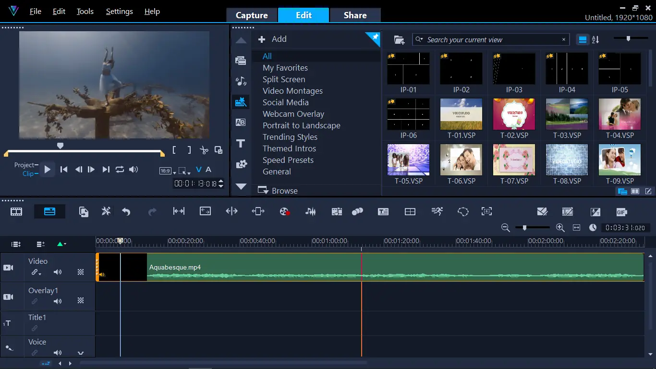The width and height of the screenshot is (656, 369).
Task: Switch to the Share tab
Action: click(x=355, y=15)
